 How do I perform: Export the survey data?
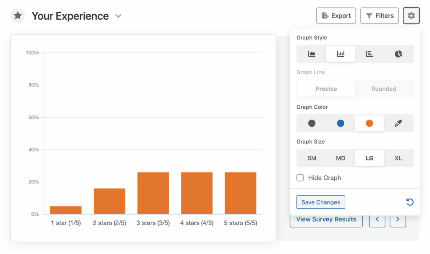tap(336, 16)
